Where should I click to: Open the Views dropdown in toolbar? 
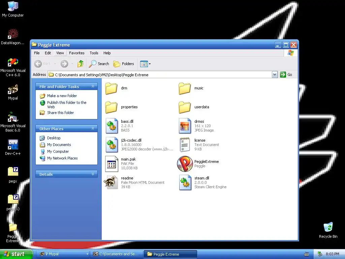[x=146, y=64]
